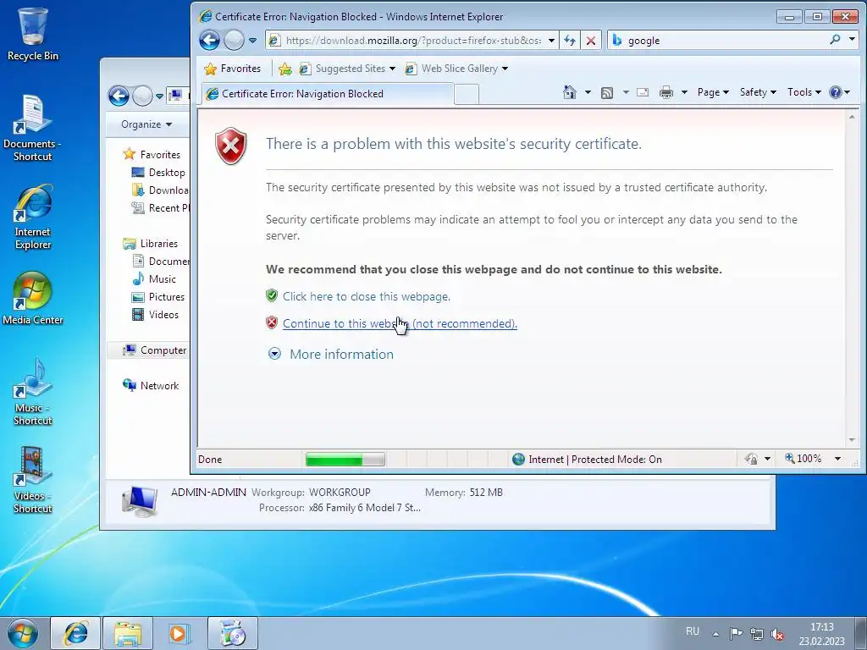Open the Print options dropdown arrow
The height and width of the screenshot is (650, 867).
pyautogui.click(x=684, y=93)
